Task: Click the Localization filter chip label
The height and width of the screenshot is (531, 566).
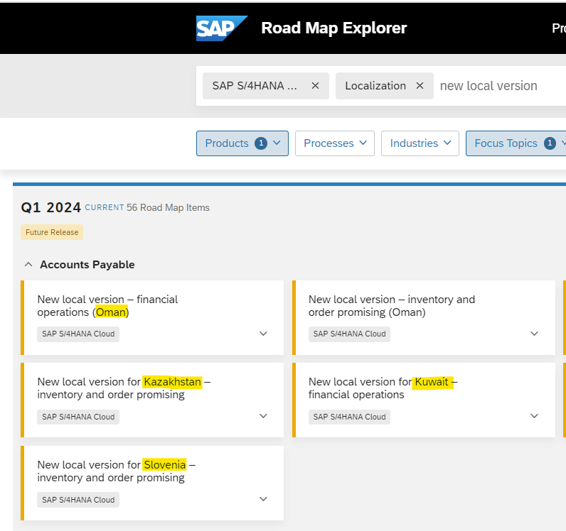Action: (x=375, y=86)
